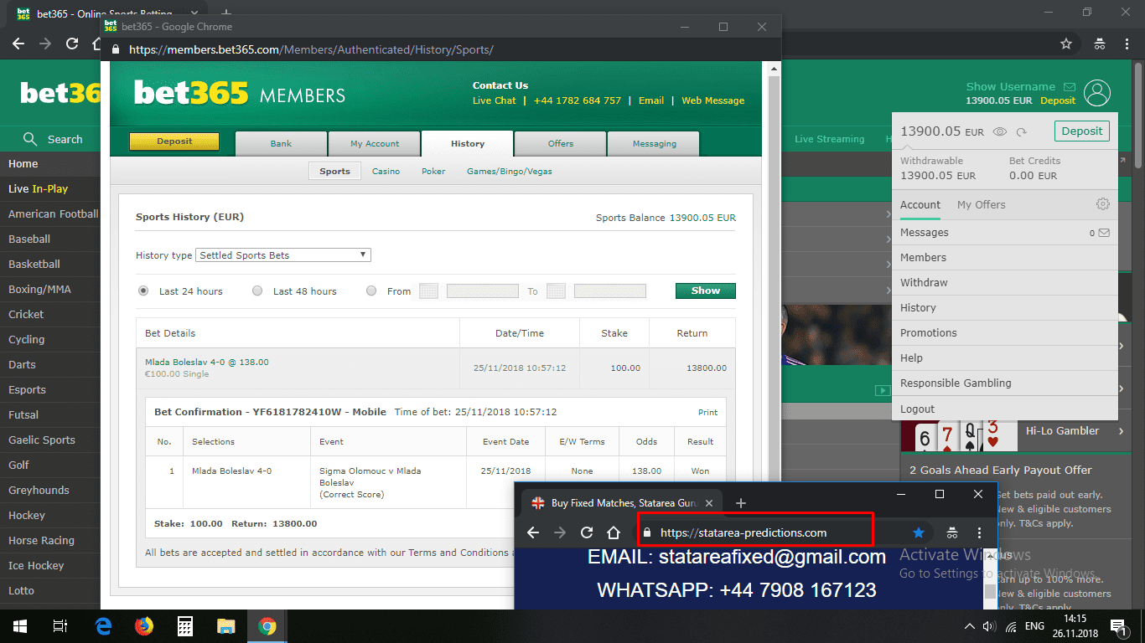Open Chrome menu in statarea window
The image size is (1145, 643).
pyautogui.click(x=979, y=532)
